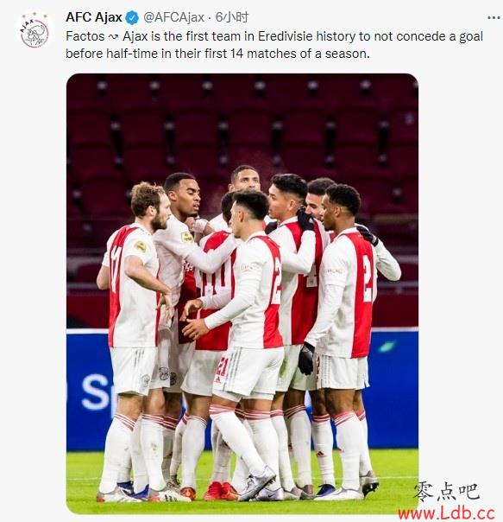
Task: Click the blue verified badge
Action: pyautogui.click(x=132, y=17)
